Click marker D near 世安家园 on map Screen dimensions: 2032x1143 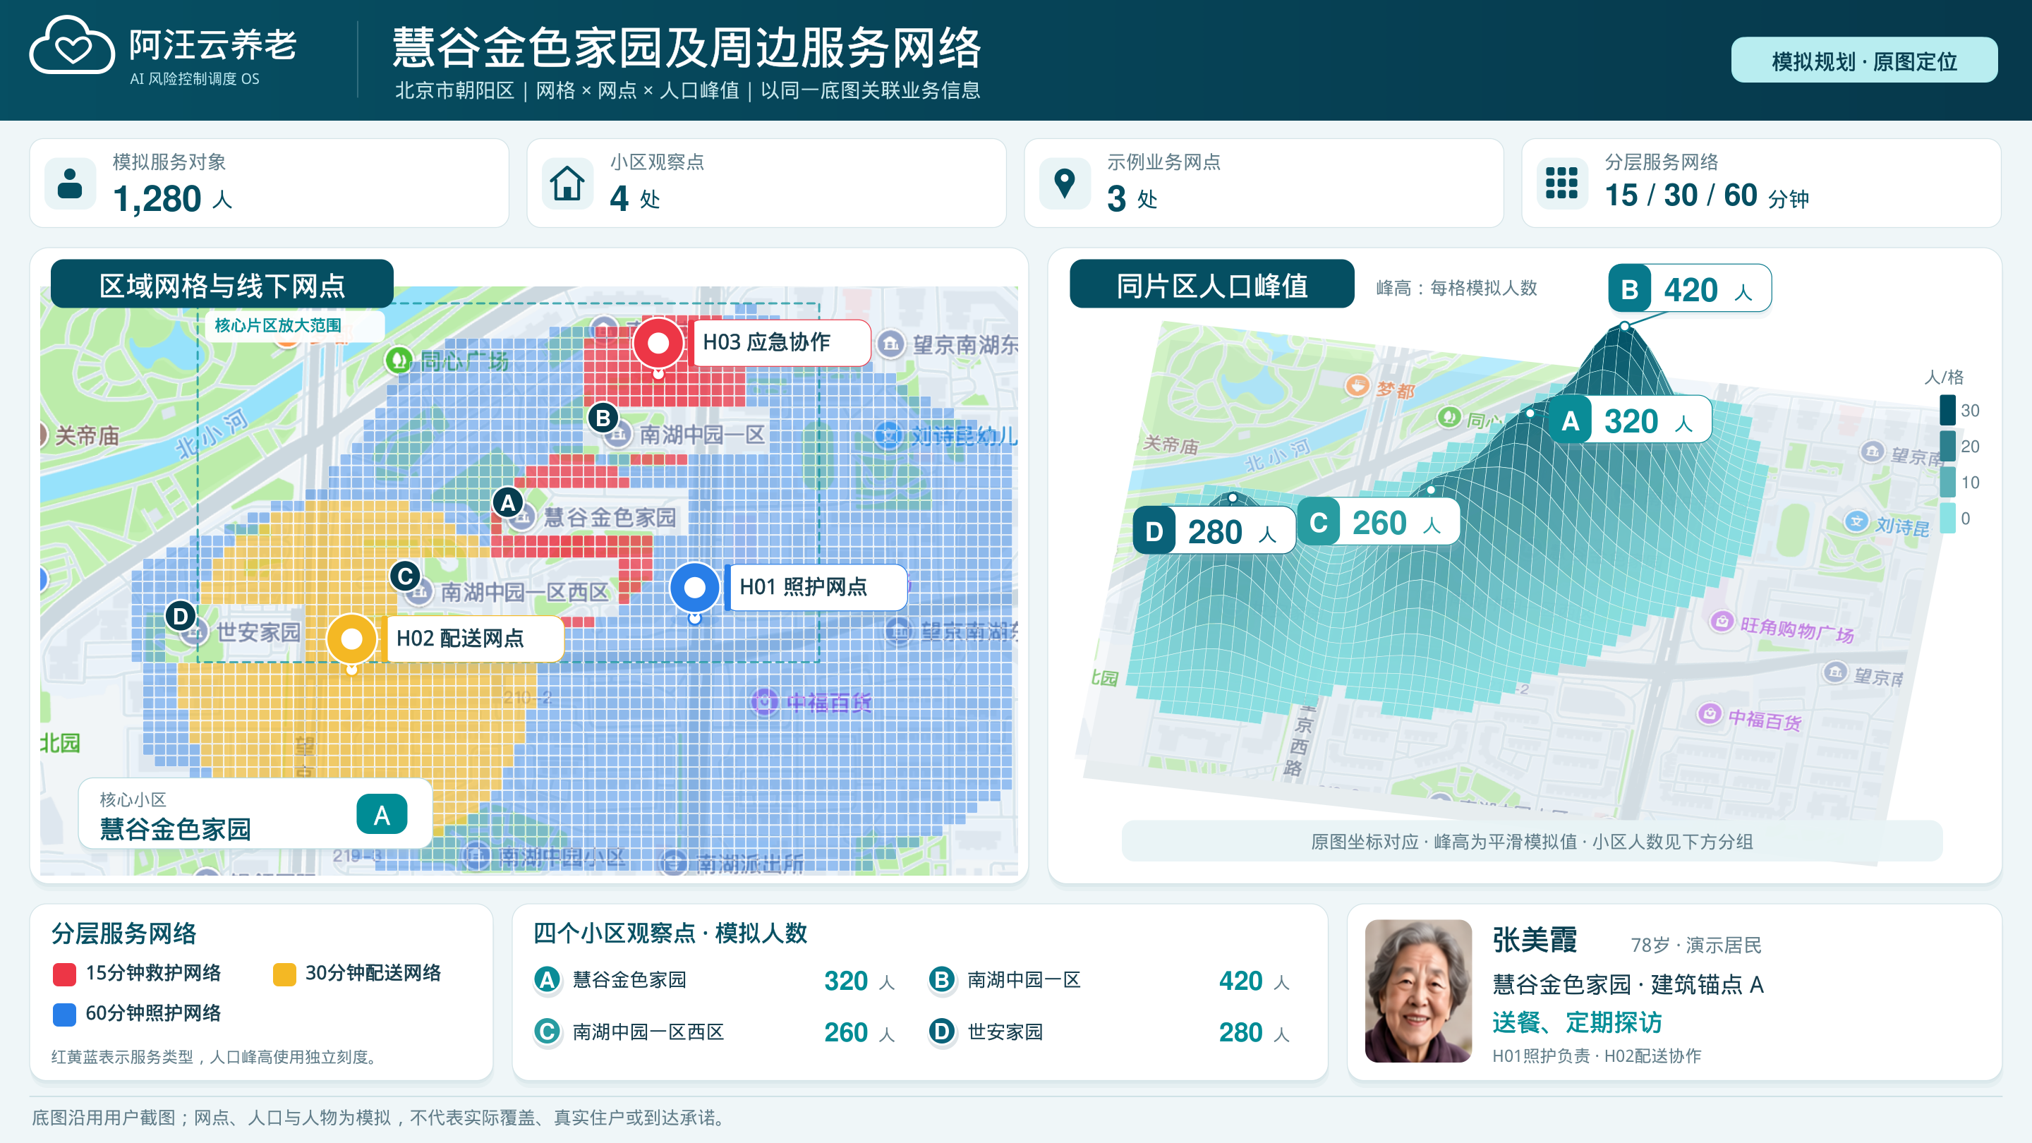[x=180, y=615]
